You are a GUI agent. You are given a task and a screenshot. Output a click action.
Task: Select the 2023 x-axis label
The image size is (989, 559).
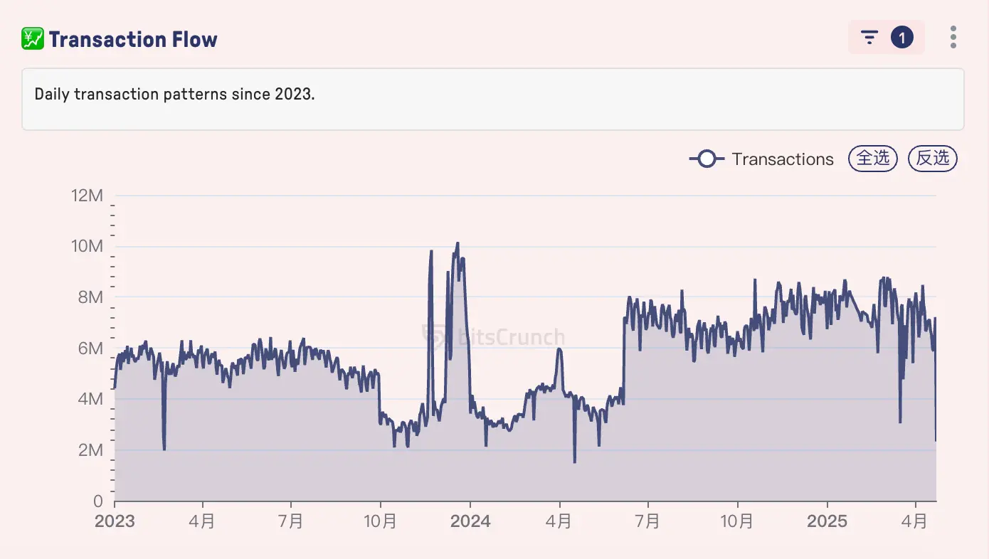point(115,521)
